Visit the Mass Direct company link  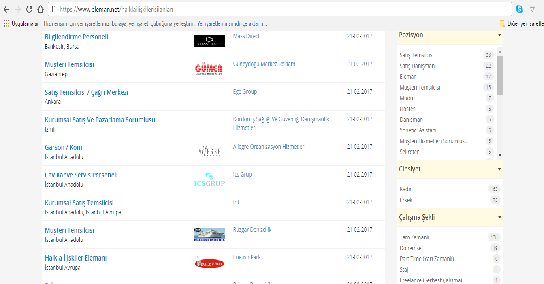(247, 36)
